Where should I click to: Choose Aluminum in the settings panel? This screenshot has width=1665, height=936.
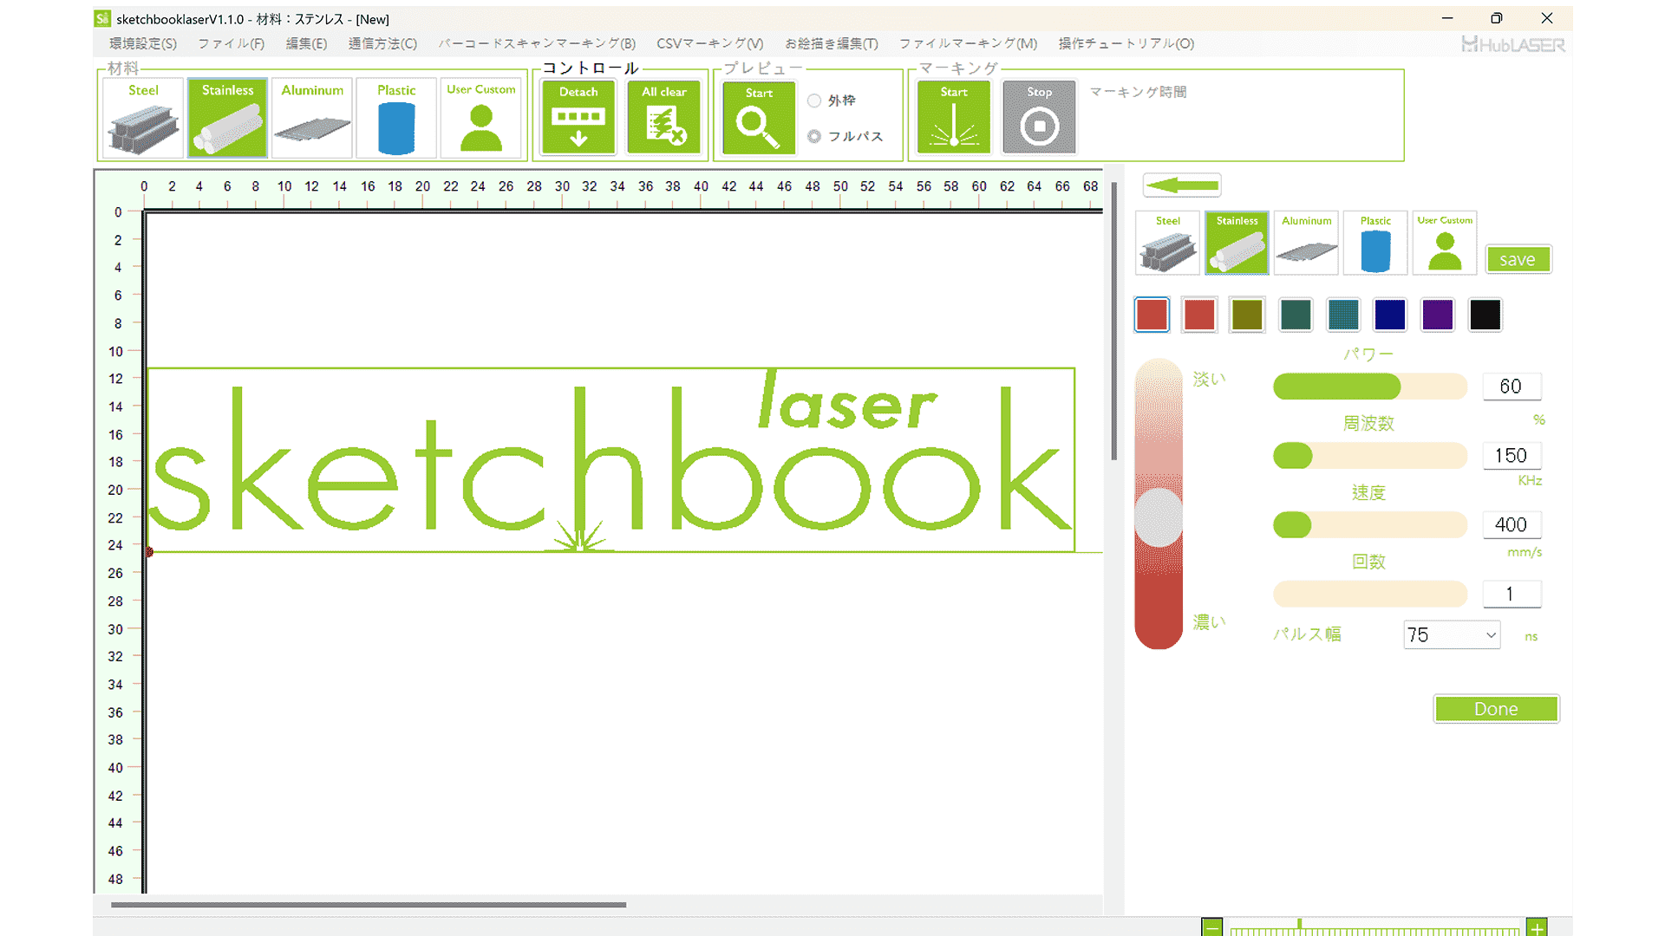[x=1306, y=243]
